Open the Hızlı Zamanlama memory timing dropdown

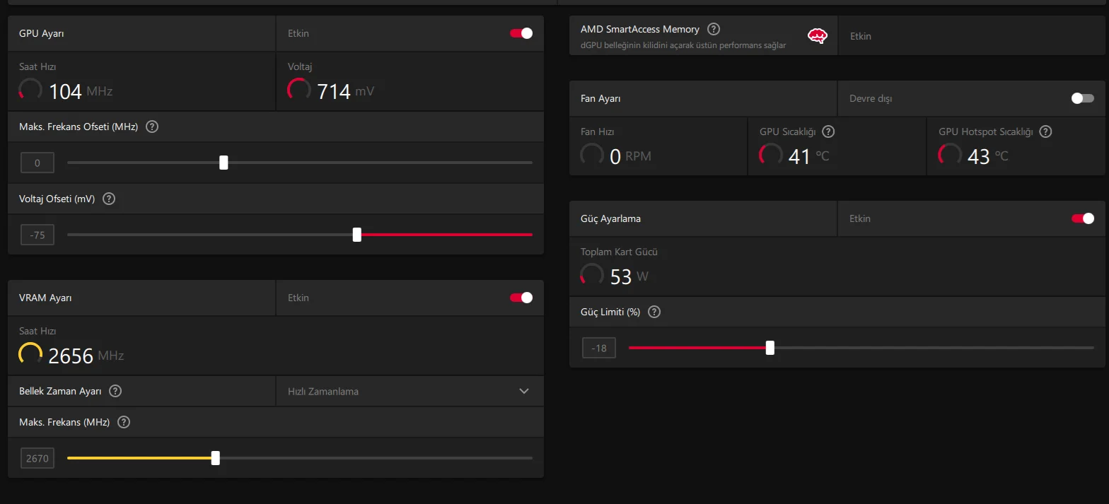[410, 391]
